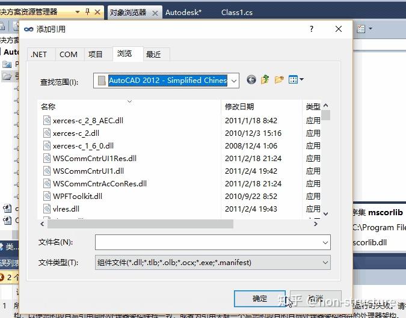Select the WPFToolkit.dll file icon
406x318 pixels.
pos(47,196)
